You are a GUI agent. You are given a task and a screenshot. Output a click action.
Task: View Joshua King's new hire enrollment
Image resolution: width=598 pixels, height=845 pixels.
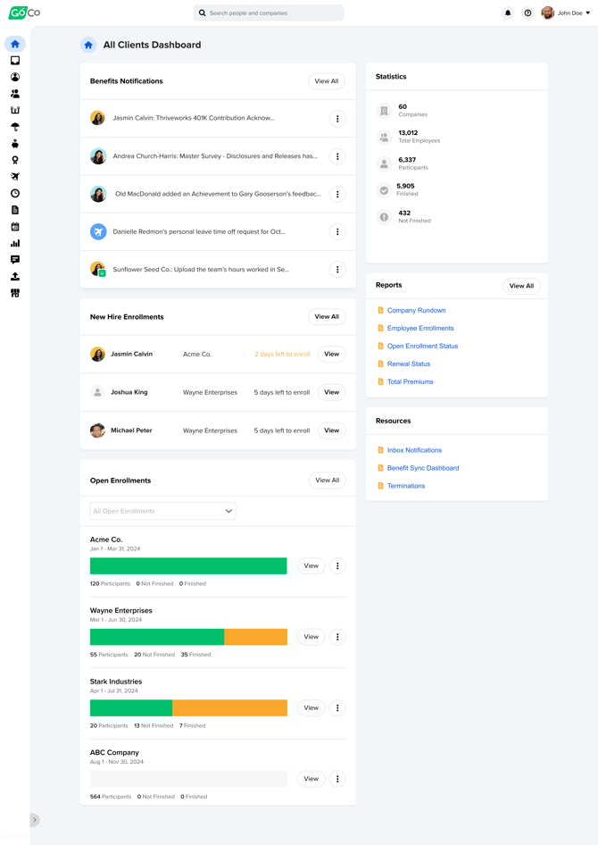[331, 392]
